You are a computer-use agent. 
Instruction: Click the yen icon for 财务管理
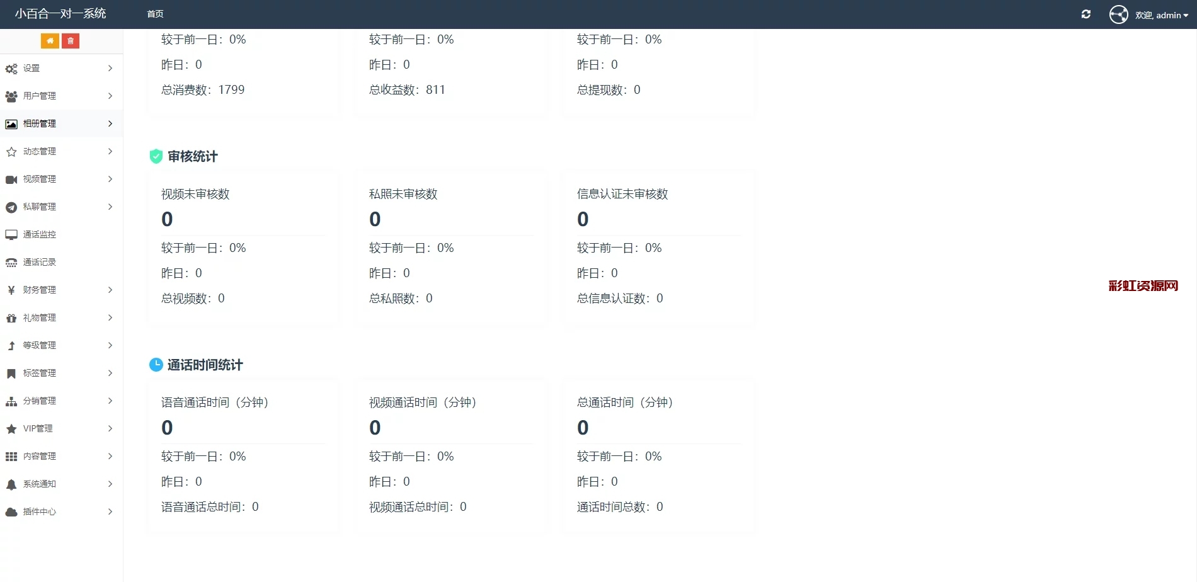pos(11,290)
